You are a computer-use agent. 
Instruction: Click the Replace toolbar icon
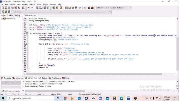coord(40,8)
